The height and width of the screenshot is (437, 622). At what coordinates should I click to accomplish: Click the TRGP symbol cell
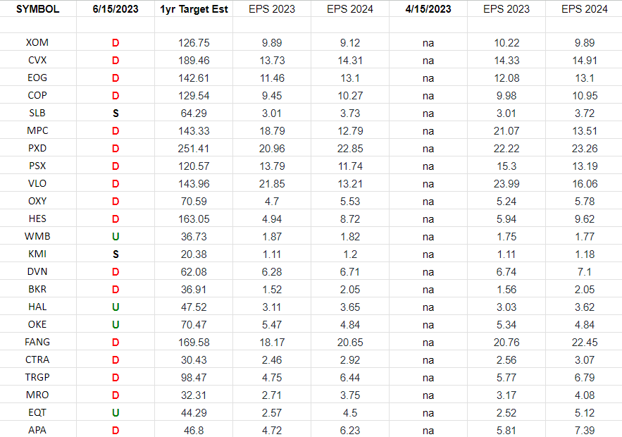(37, 377)
